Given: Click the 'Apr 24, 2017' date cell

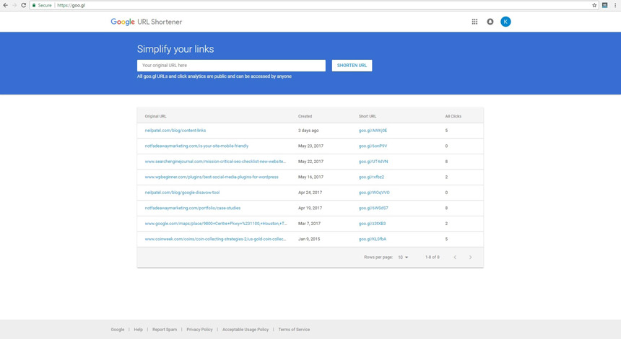Looking at the screenshot, I should click(310, 193).
